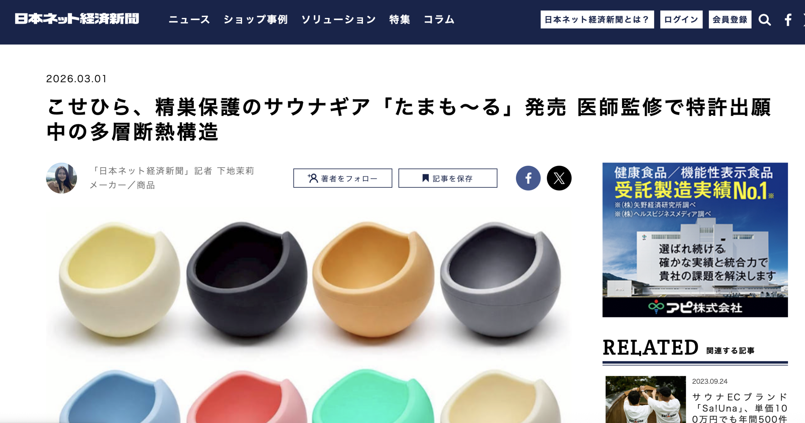This screenshot has width=805, height=423.
Task: Open the search magnifier icon in header
Action: coord(764,20)
